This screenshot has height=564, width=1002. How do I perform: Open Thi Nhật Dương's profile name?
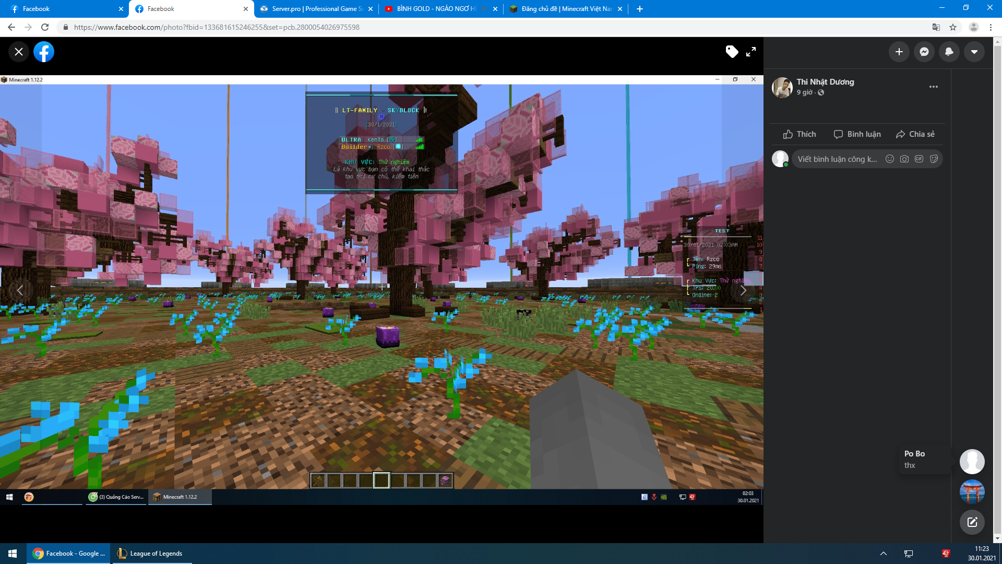click(x=825, y=82)
